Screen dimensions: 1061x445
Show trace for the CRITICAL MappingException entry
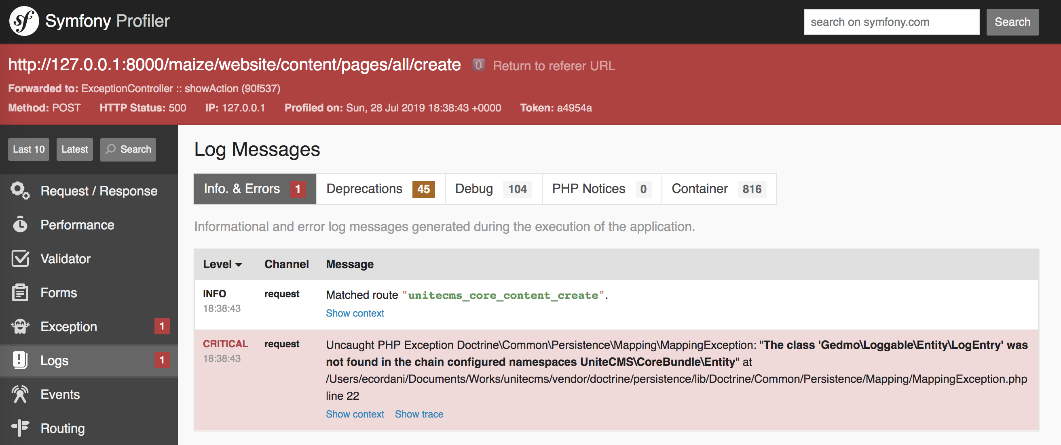[419, 414]
